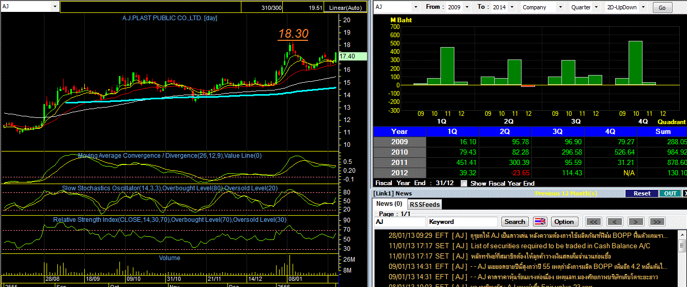
Task: Click the news Search button
Action: [x=514, y=221]
